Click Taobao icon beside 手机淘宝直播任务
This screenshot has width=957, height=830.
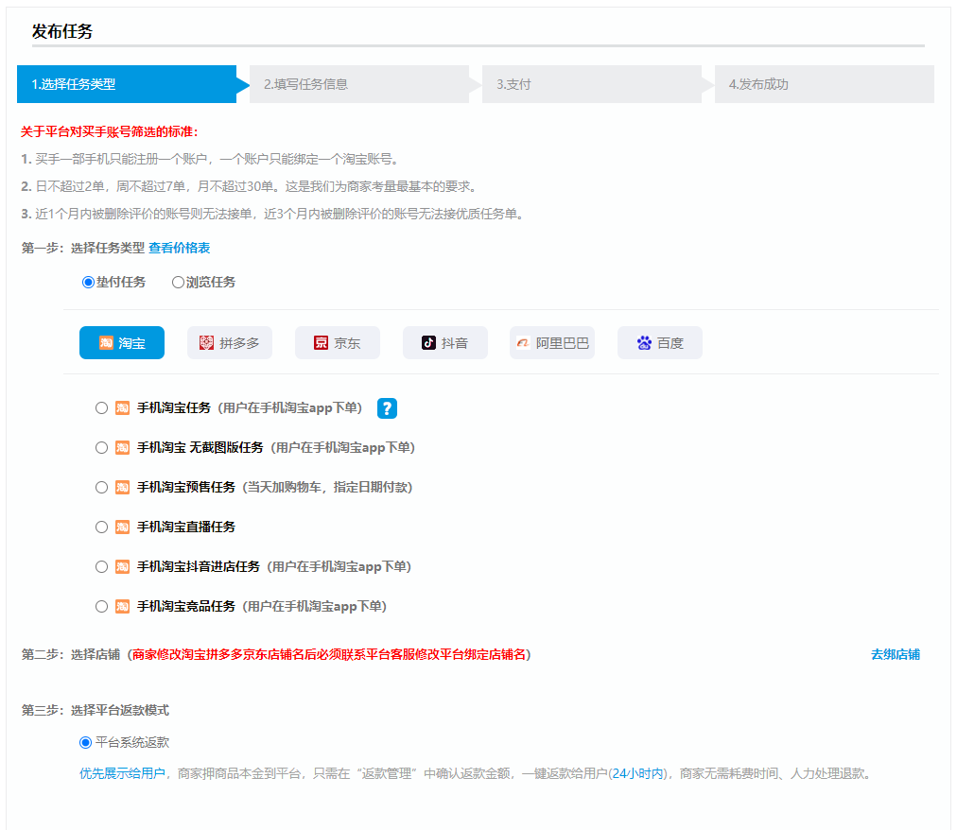point(123,527)
